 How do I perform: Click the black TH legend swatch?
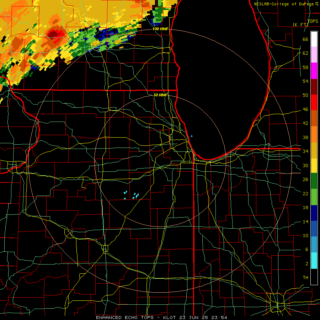(x=314, y=277)
